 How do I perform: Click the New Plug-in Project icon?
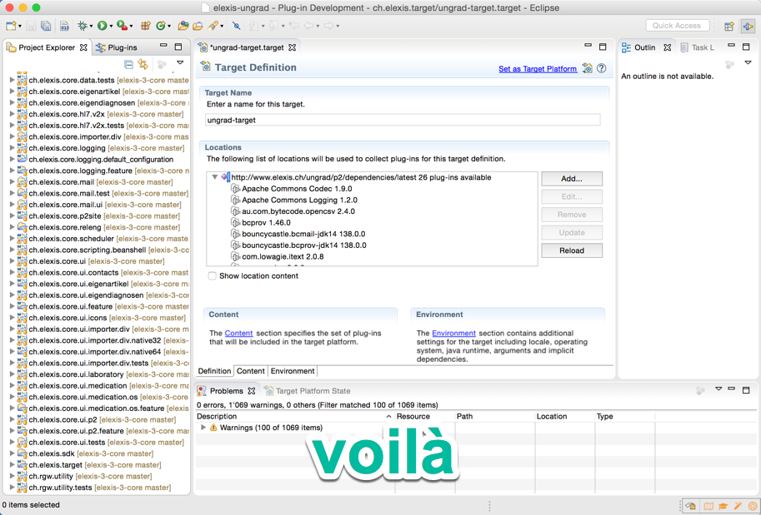coord(145,26)
